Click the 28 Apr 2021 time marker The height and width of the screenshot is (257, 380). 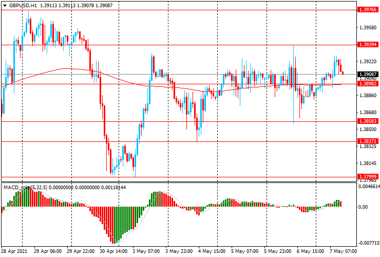tap(14, 251)
